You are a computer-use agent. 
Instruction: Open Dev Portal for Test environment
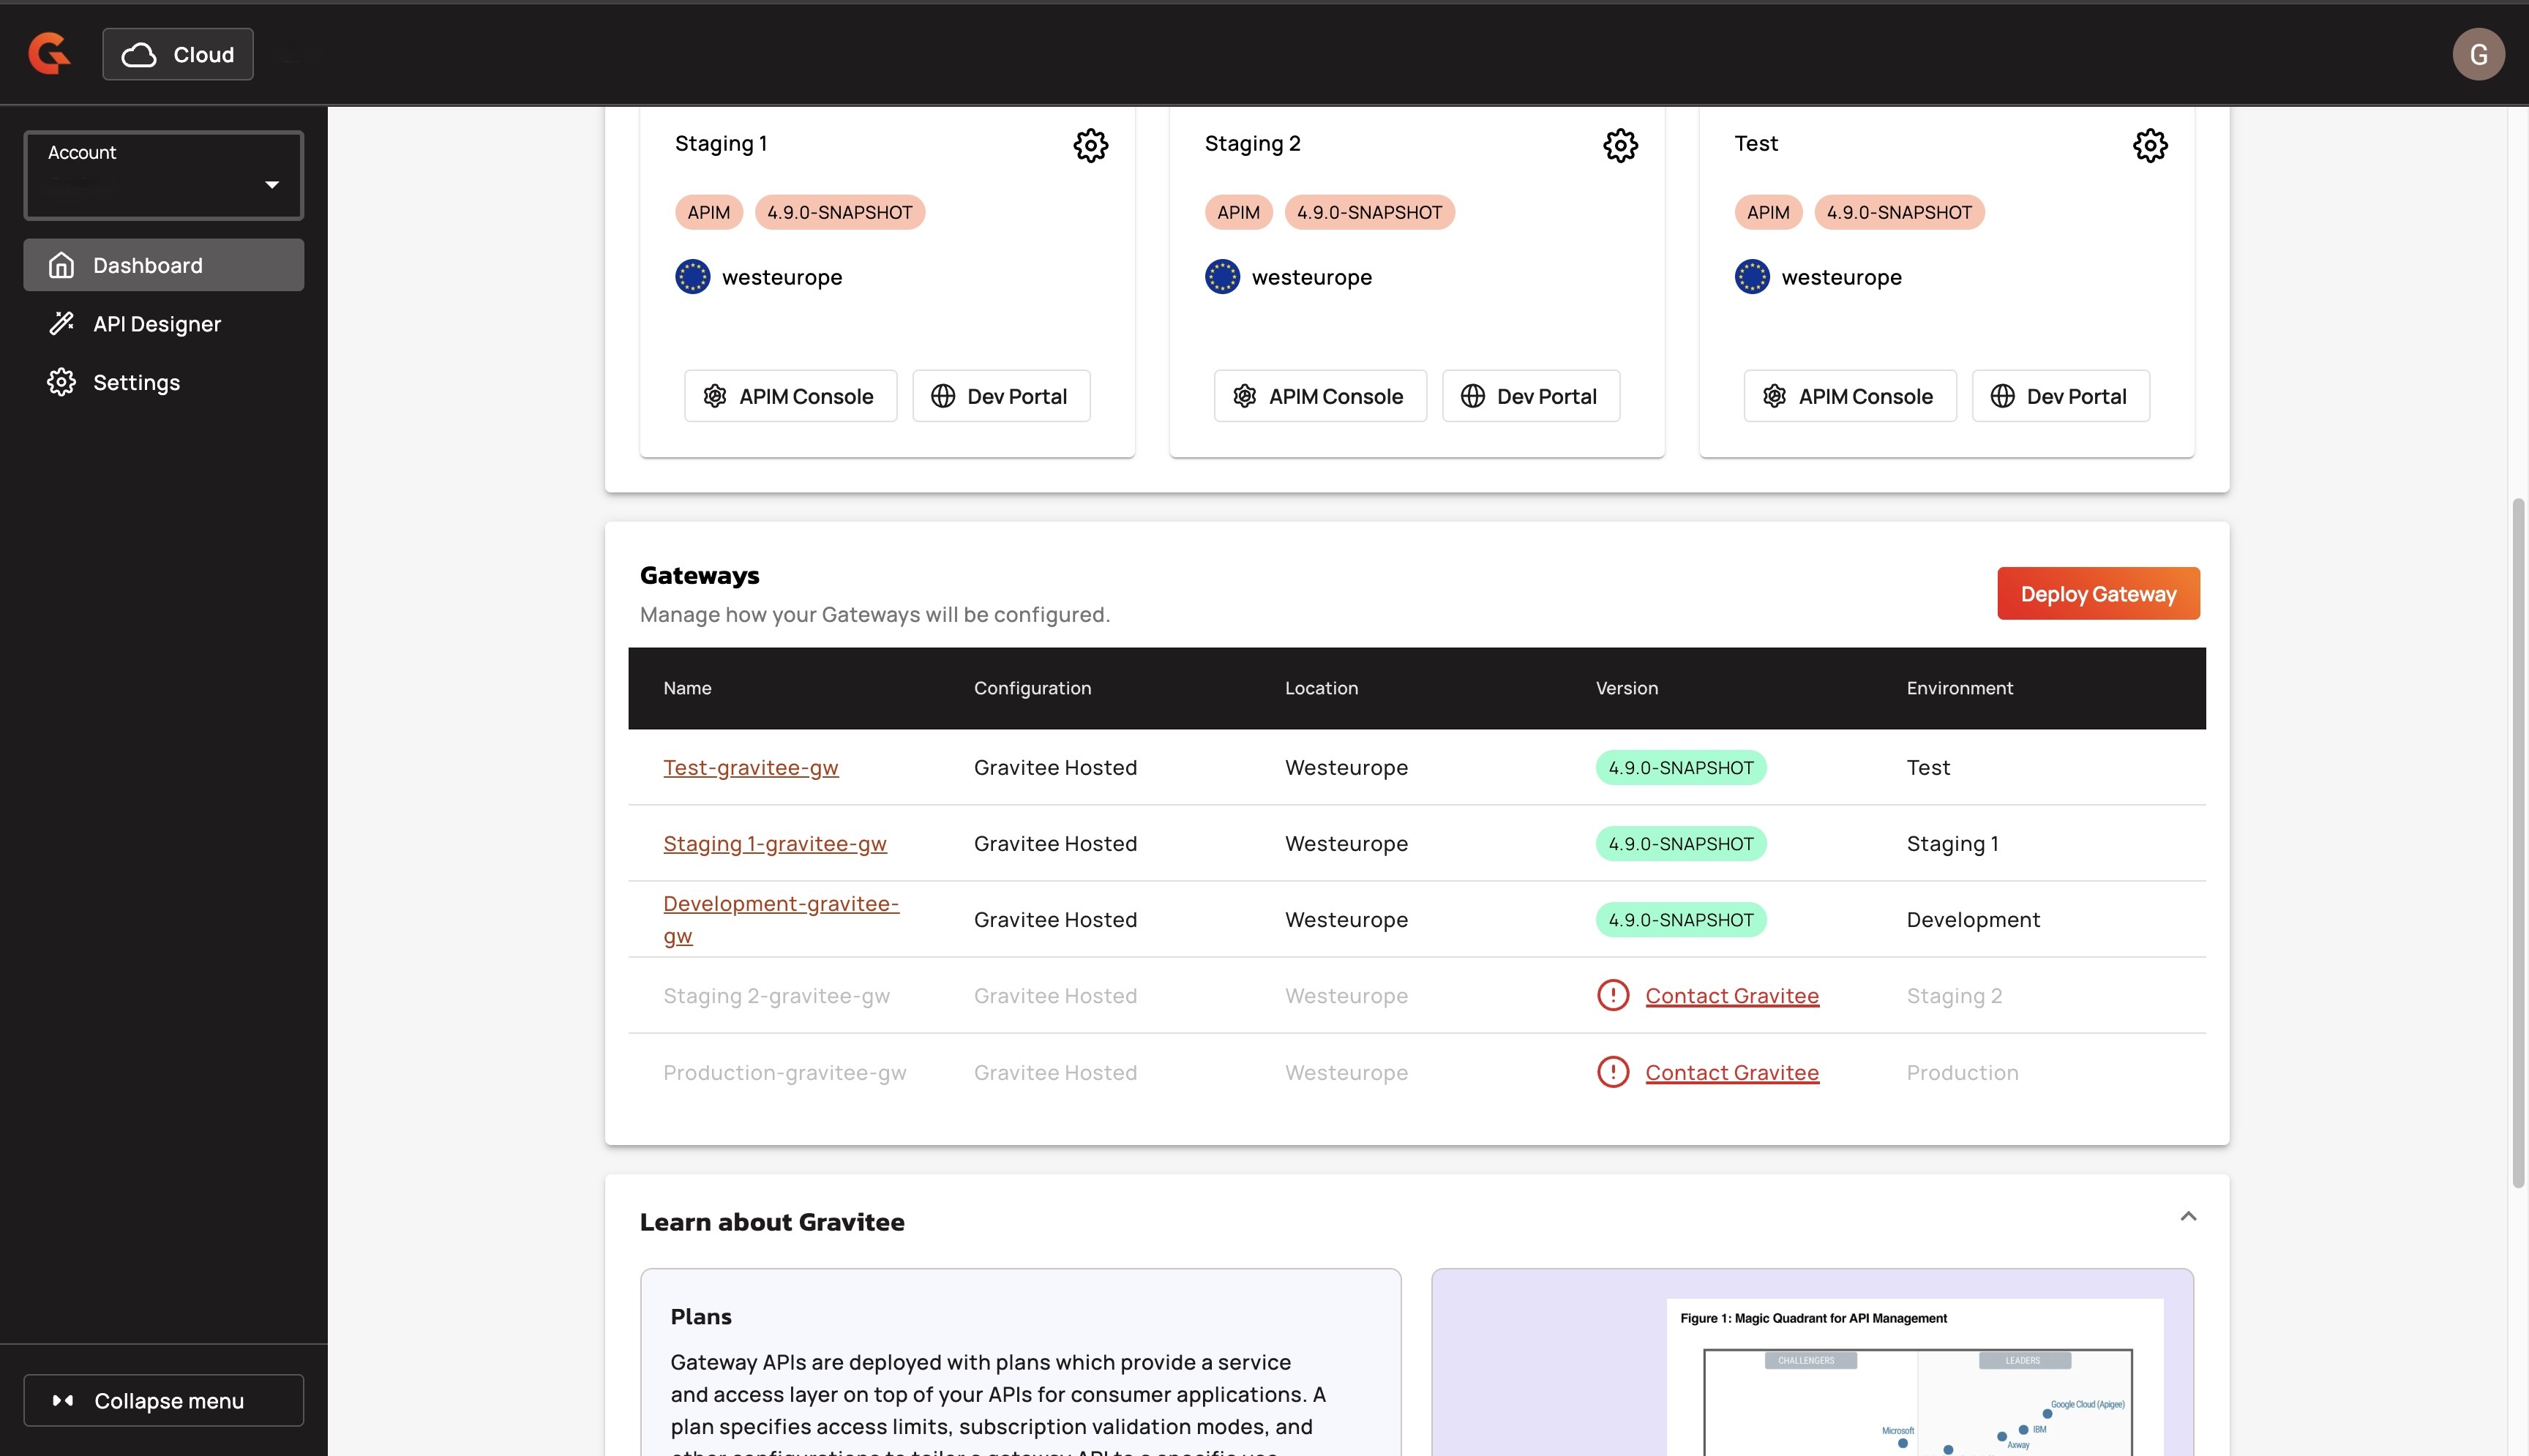[x=2059, y=396]
